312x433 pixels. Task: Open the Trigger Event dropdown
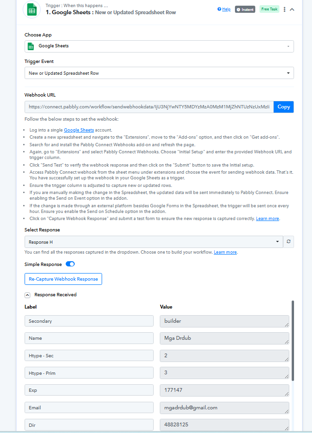[x=159, y=73]
